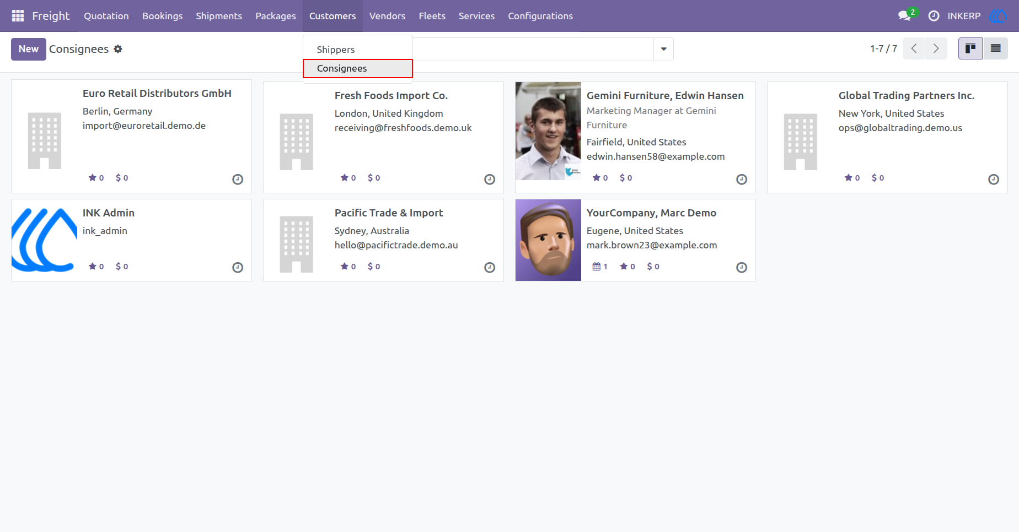Open the Quotation menu
Image resolution: width=1019 pixels, height=532 pixels.
[106, 16]
